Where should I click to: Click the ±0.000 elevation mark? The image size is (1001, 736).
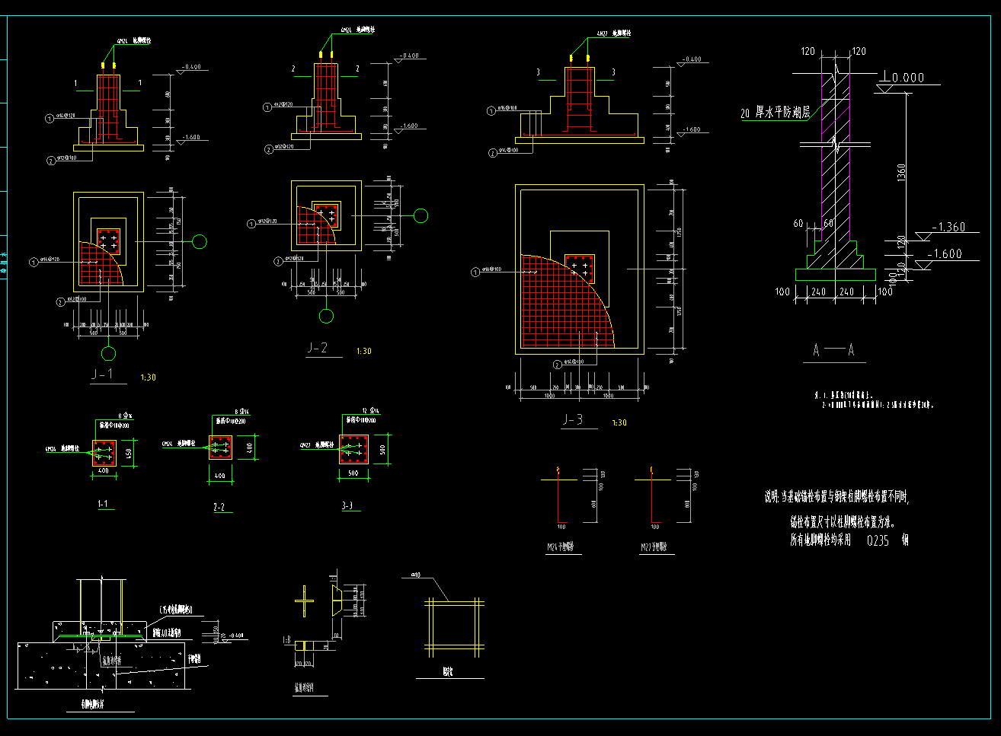click(903, 78)
